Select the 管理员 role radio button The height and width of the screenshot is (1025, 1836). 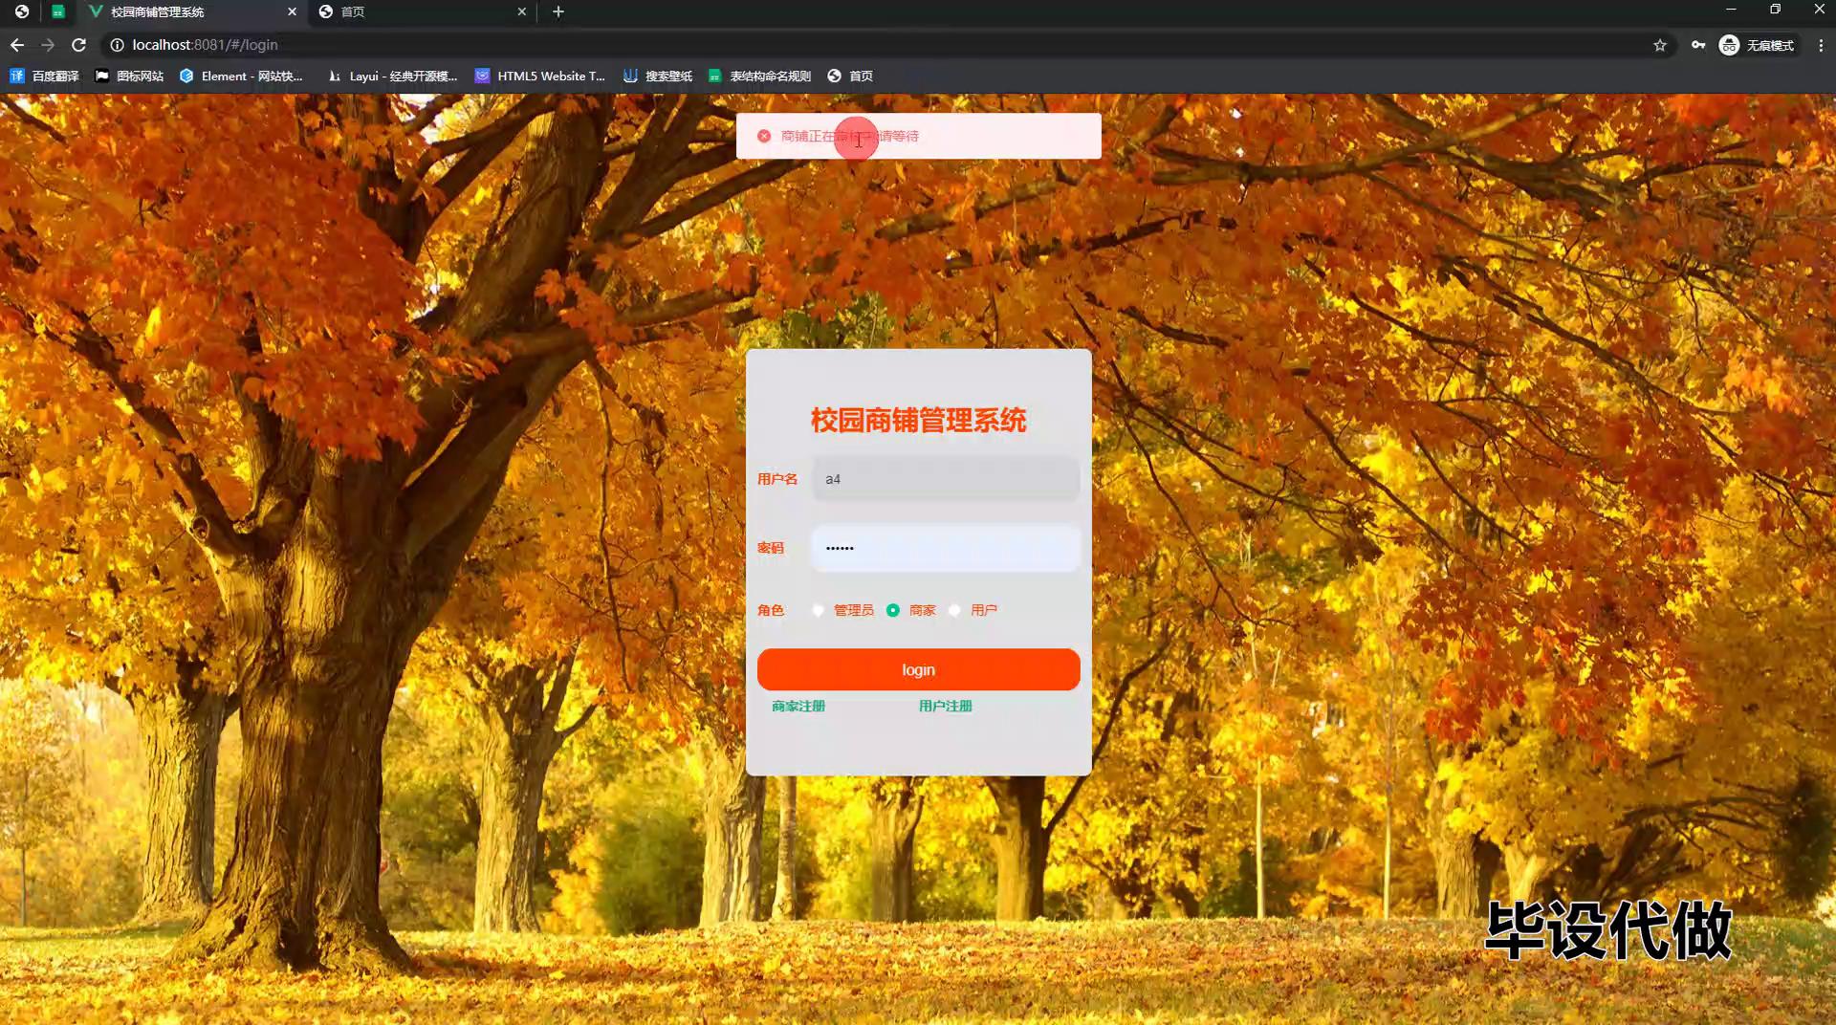[819, 610]
